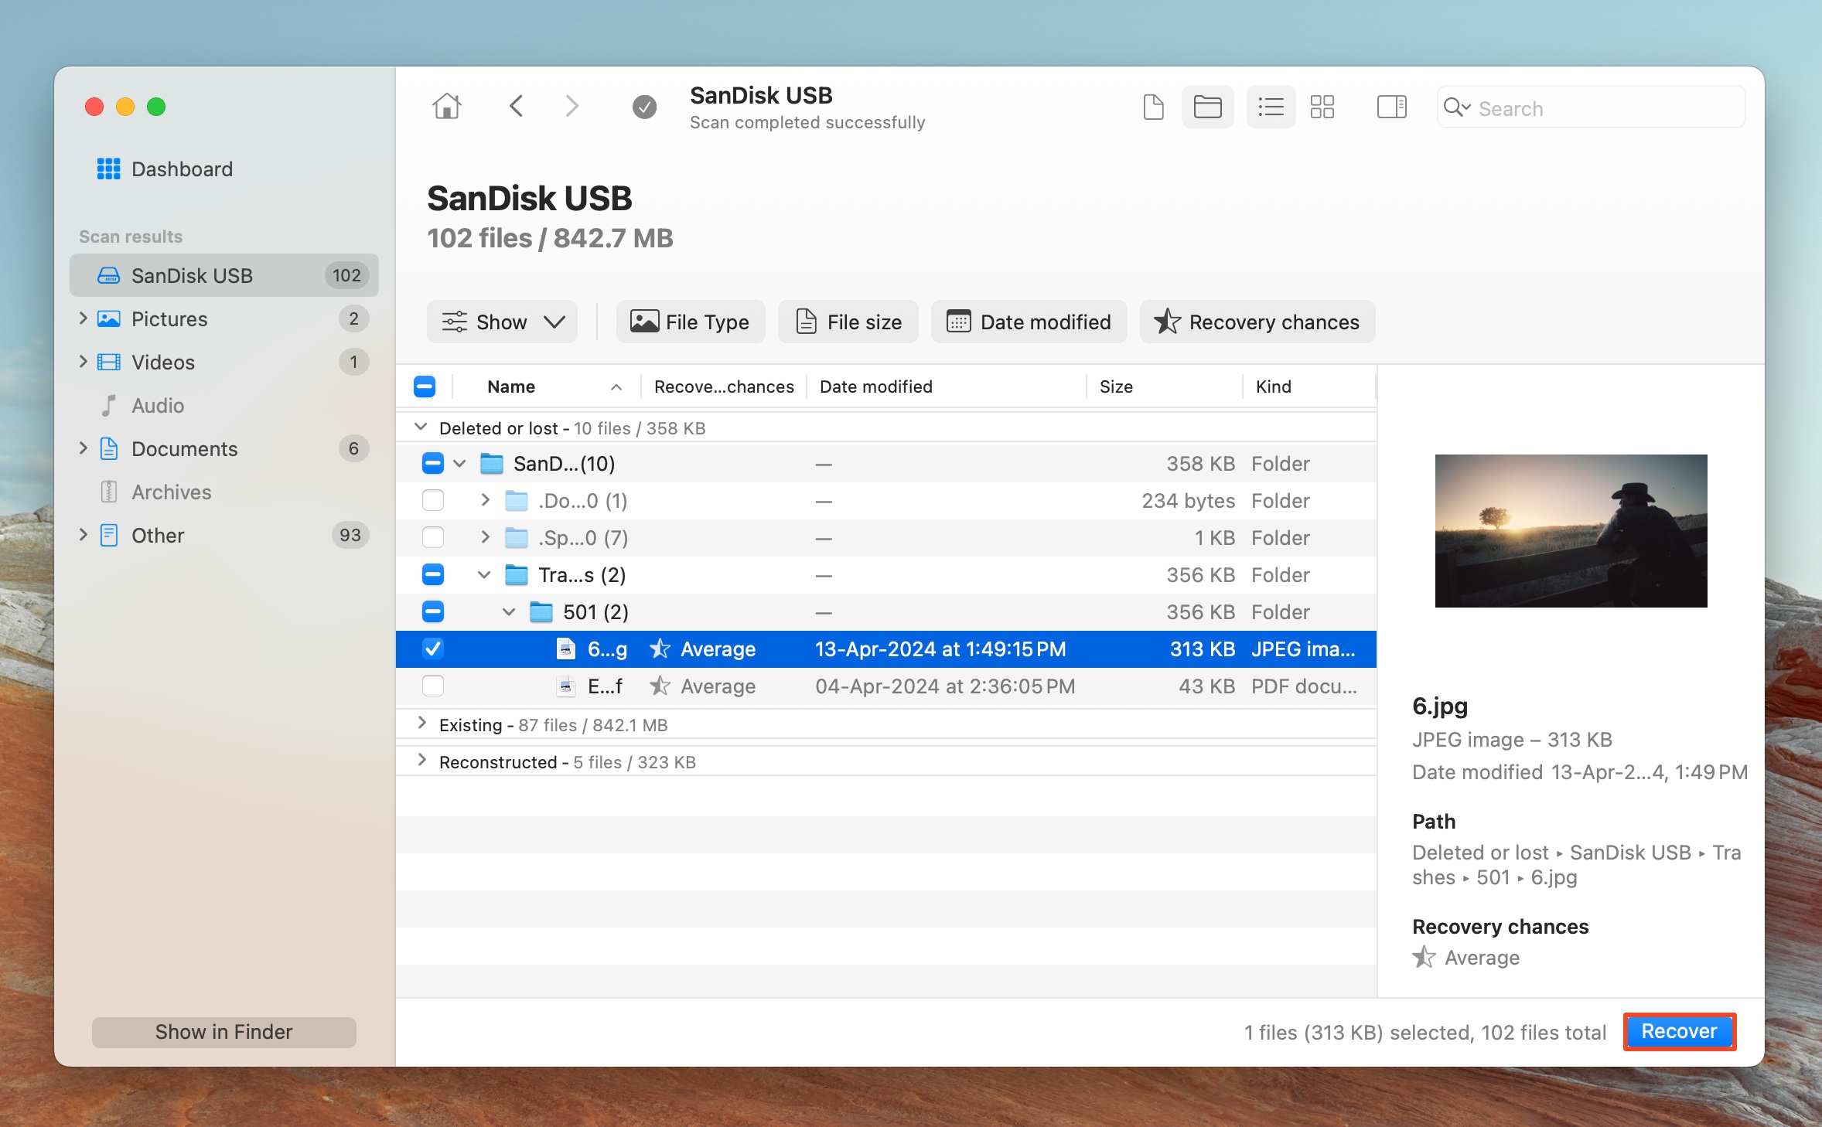Sort by Recovery chances column header
This screenshot has height=1127, width=1822.
pyautogui.click(x=724, y=386)
